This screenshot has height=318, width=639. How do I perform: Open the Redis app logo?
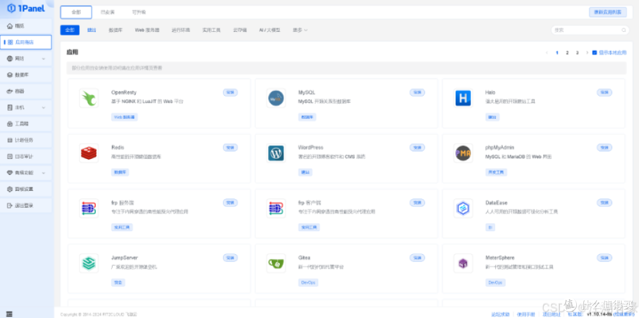pos(89,153)
